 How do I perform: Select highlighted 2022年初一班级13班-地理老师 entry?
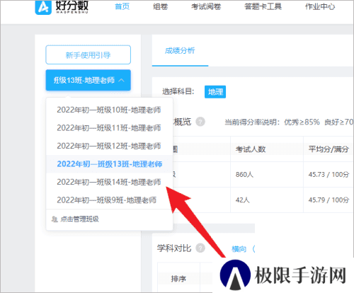pos(110,164)
